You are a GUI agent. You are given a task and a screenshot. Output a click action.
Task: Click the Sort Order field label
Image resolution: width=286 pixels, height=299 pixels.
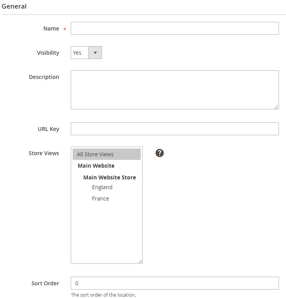(x=45, y=283)
